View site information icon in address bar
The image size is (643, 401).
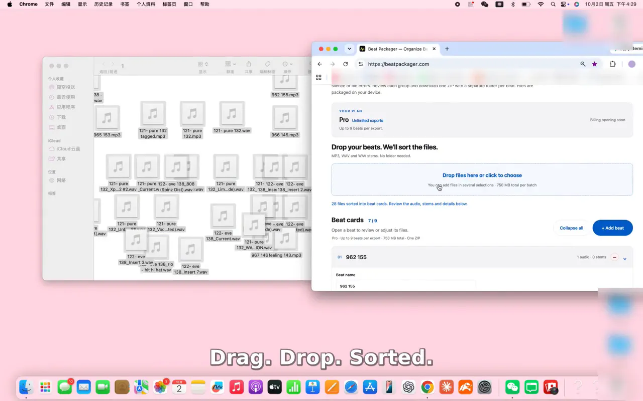tap(360, 64)
